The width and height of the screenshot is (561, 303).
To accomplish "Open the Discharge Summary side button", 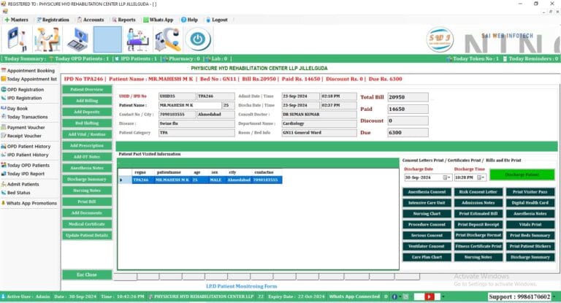I will [87, 179].
